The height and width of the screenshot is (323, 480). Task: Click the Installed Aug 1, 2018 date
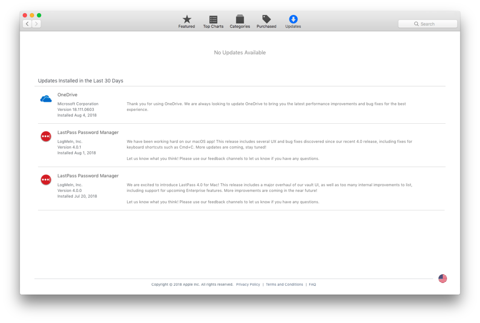[77, 153]
